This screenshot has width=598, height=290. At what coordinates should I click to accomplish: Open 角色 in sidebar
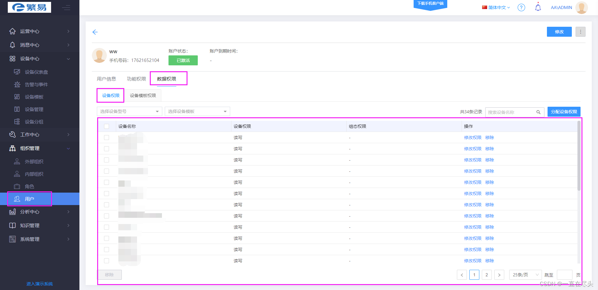tap(29, 186)
